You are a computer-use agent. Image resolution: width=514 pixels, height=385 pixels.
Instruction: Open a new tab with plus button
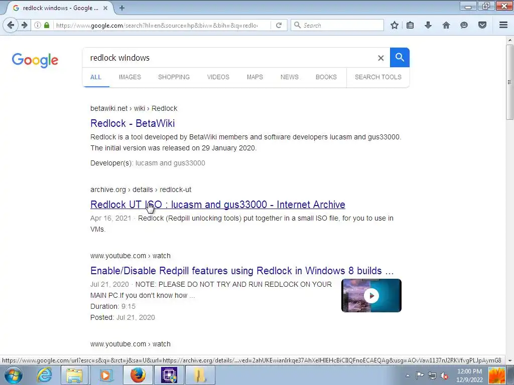[x=122, y=8]
